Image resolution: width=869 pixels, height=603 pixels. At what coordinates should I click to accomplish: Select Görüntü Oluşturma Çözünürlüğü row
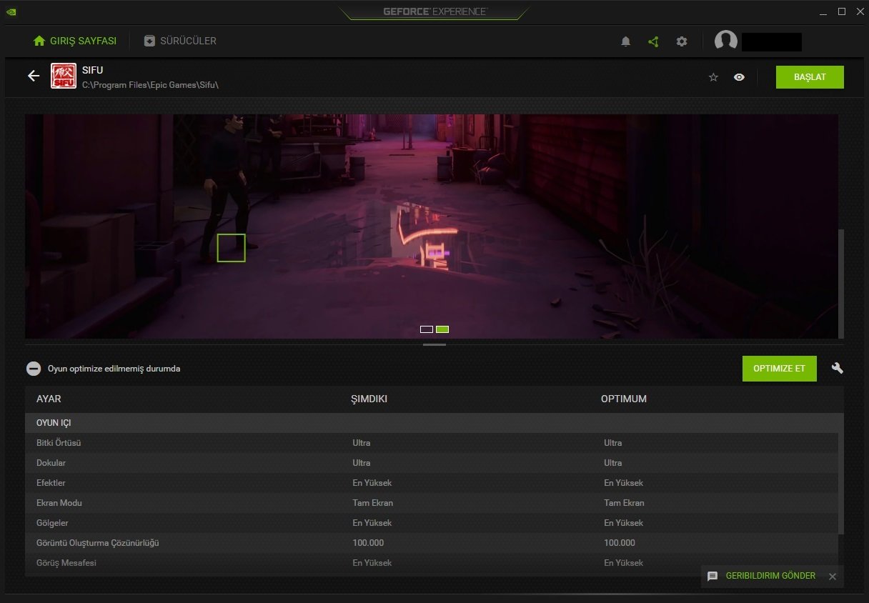431,543
